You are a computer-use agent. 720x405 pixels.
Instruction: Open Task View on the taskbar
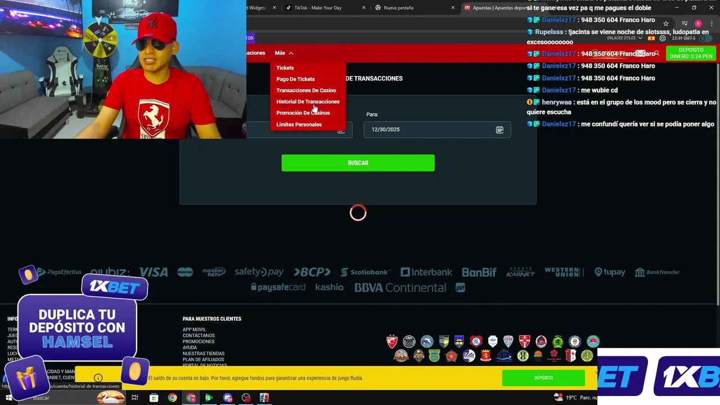point(135,398)
